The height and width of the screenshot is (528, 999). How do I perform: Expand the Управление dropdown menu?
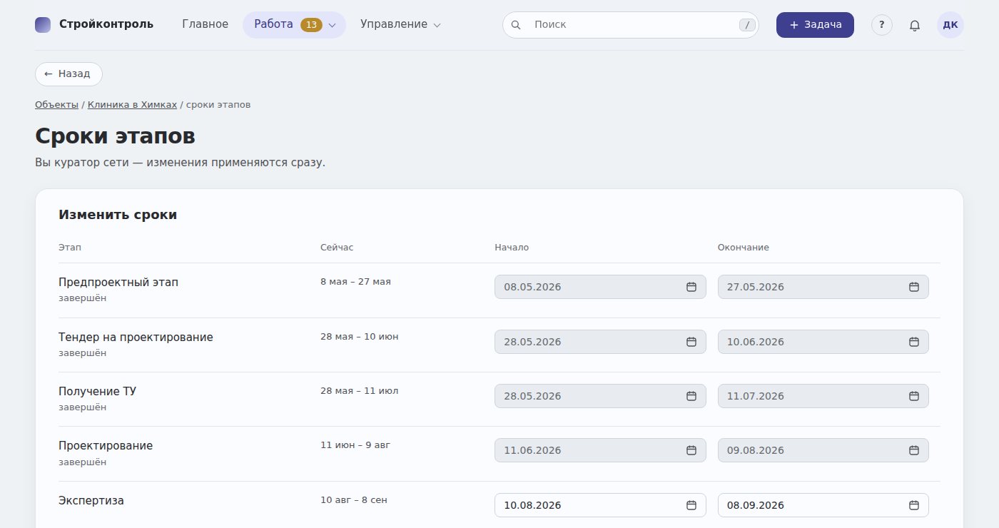[x=400, y=25]
